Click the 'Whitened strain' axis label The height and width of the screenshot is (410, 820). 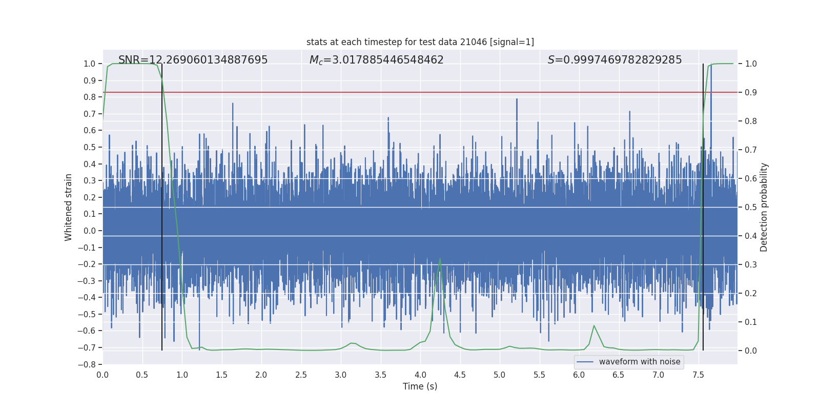tap(69, 207)
